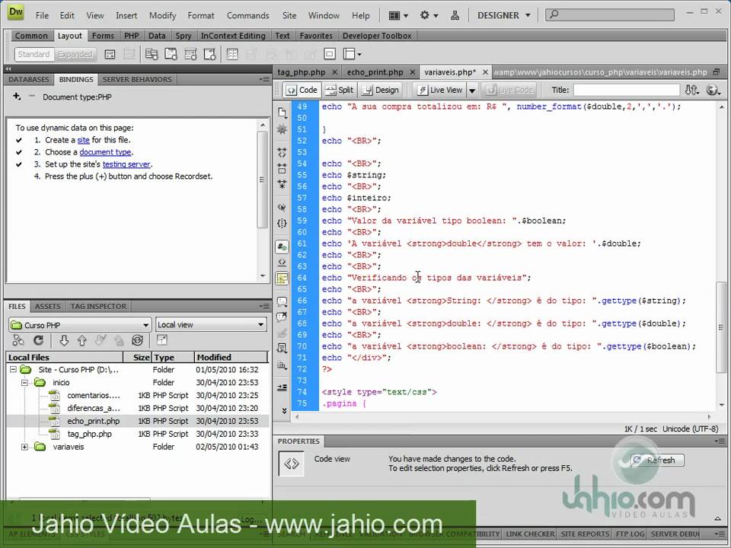Open the Local view dropdown

tap(211, 325)
